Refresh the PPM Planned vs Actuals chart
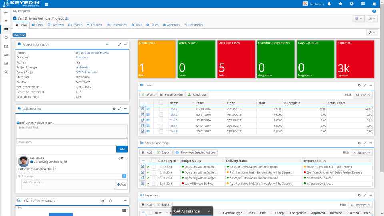384x216 pixels. point(111,201)
